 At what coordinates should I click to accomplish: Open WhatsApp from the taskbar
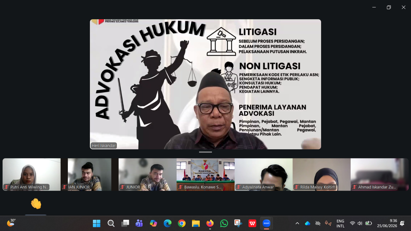coord(224,223)
